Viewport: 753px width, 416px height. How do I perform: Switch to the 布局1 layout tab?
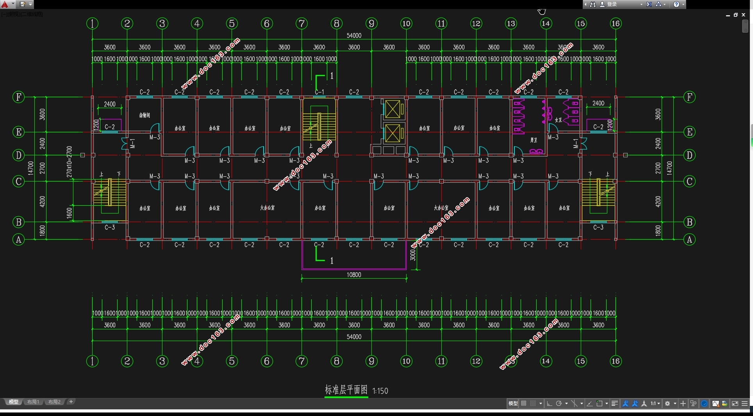(x=33, y=402)
